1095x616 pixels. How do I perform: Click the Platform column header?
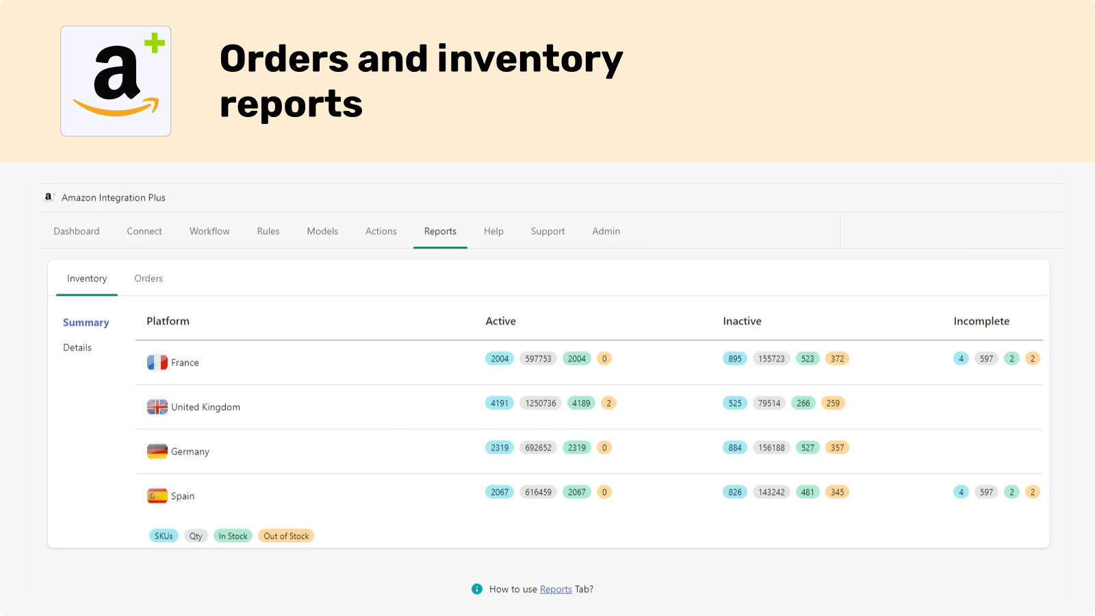pos(168,321)
